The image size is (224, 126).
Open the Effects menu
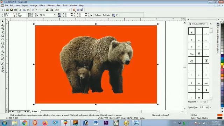pos(42,6)
